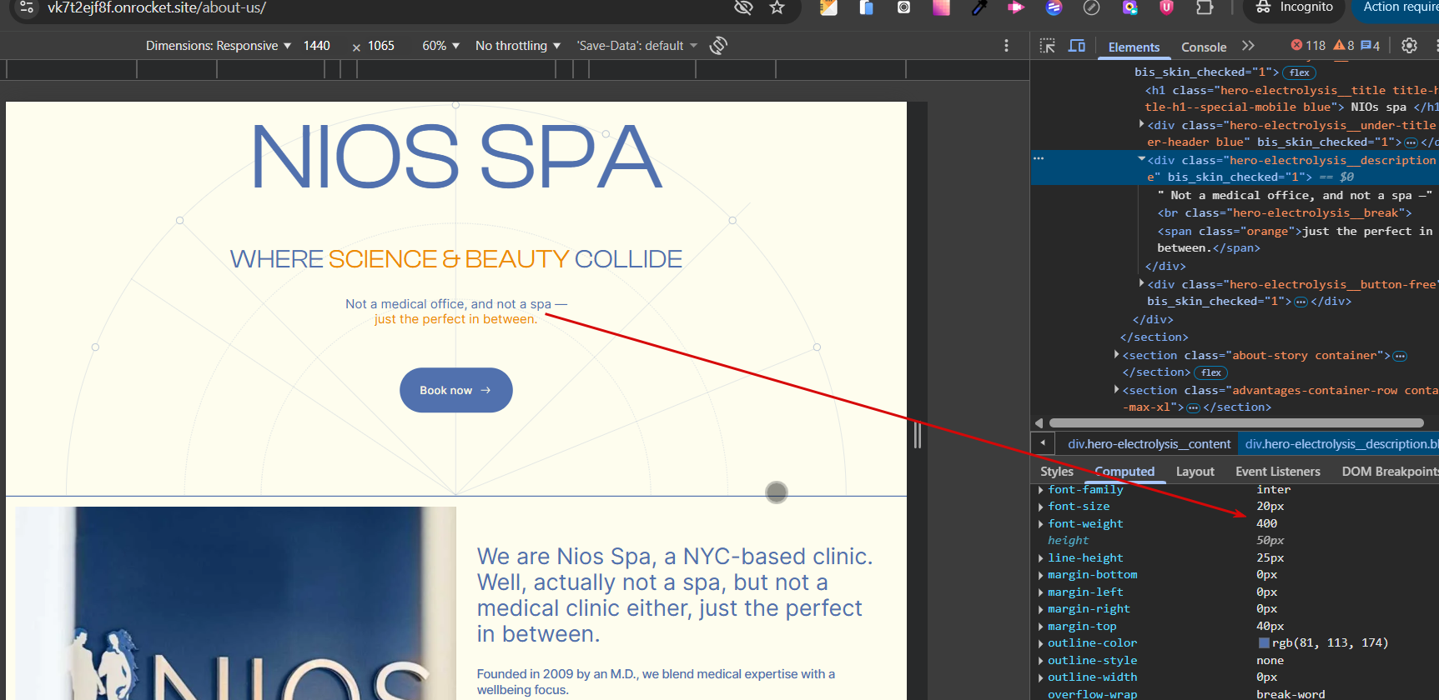Open the No throttling dropdown

point(518,46)
